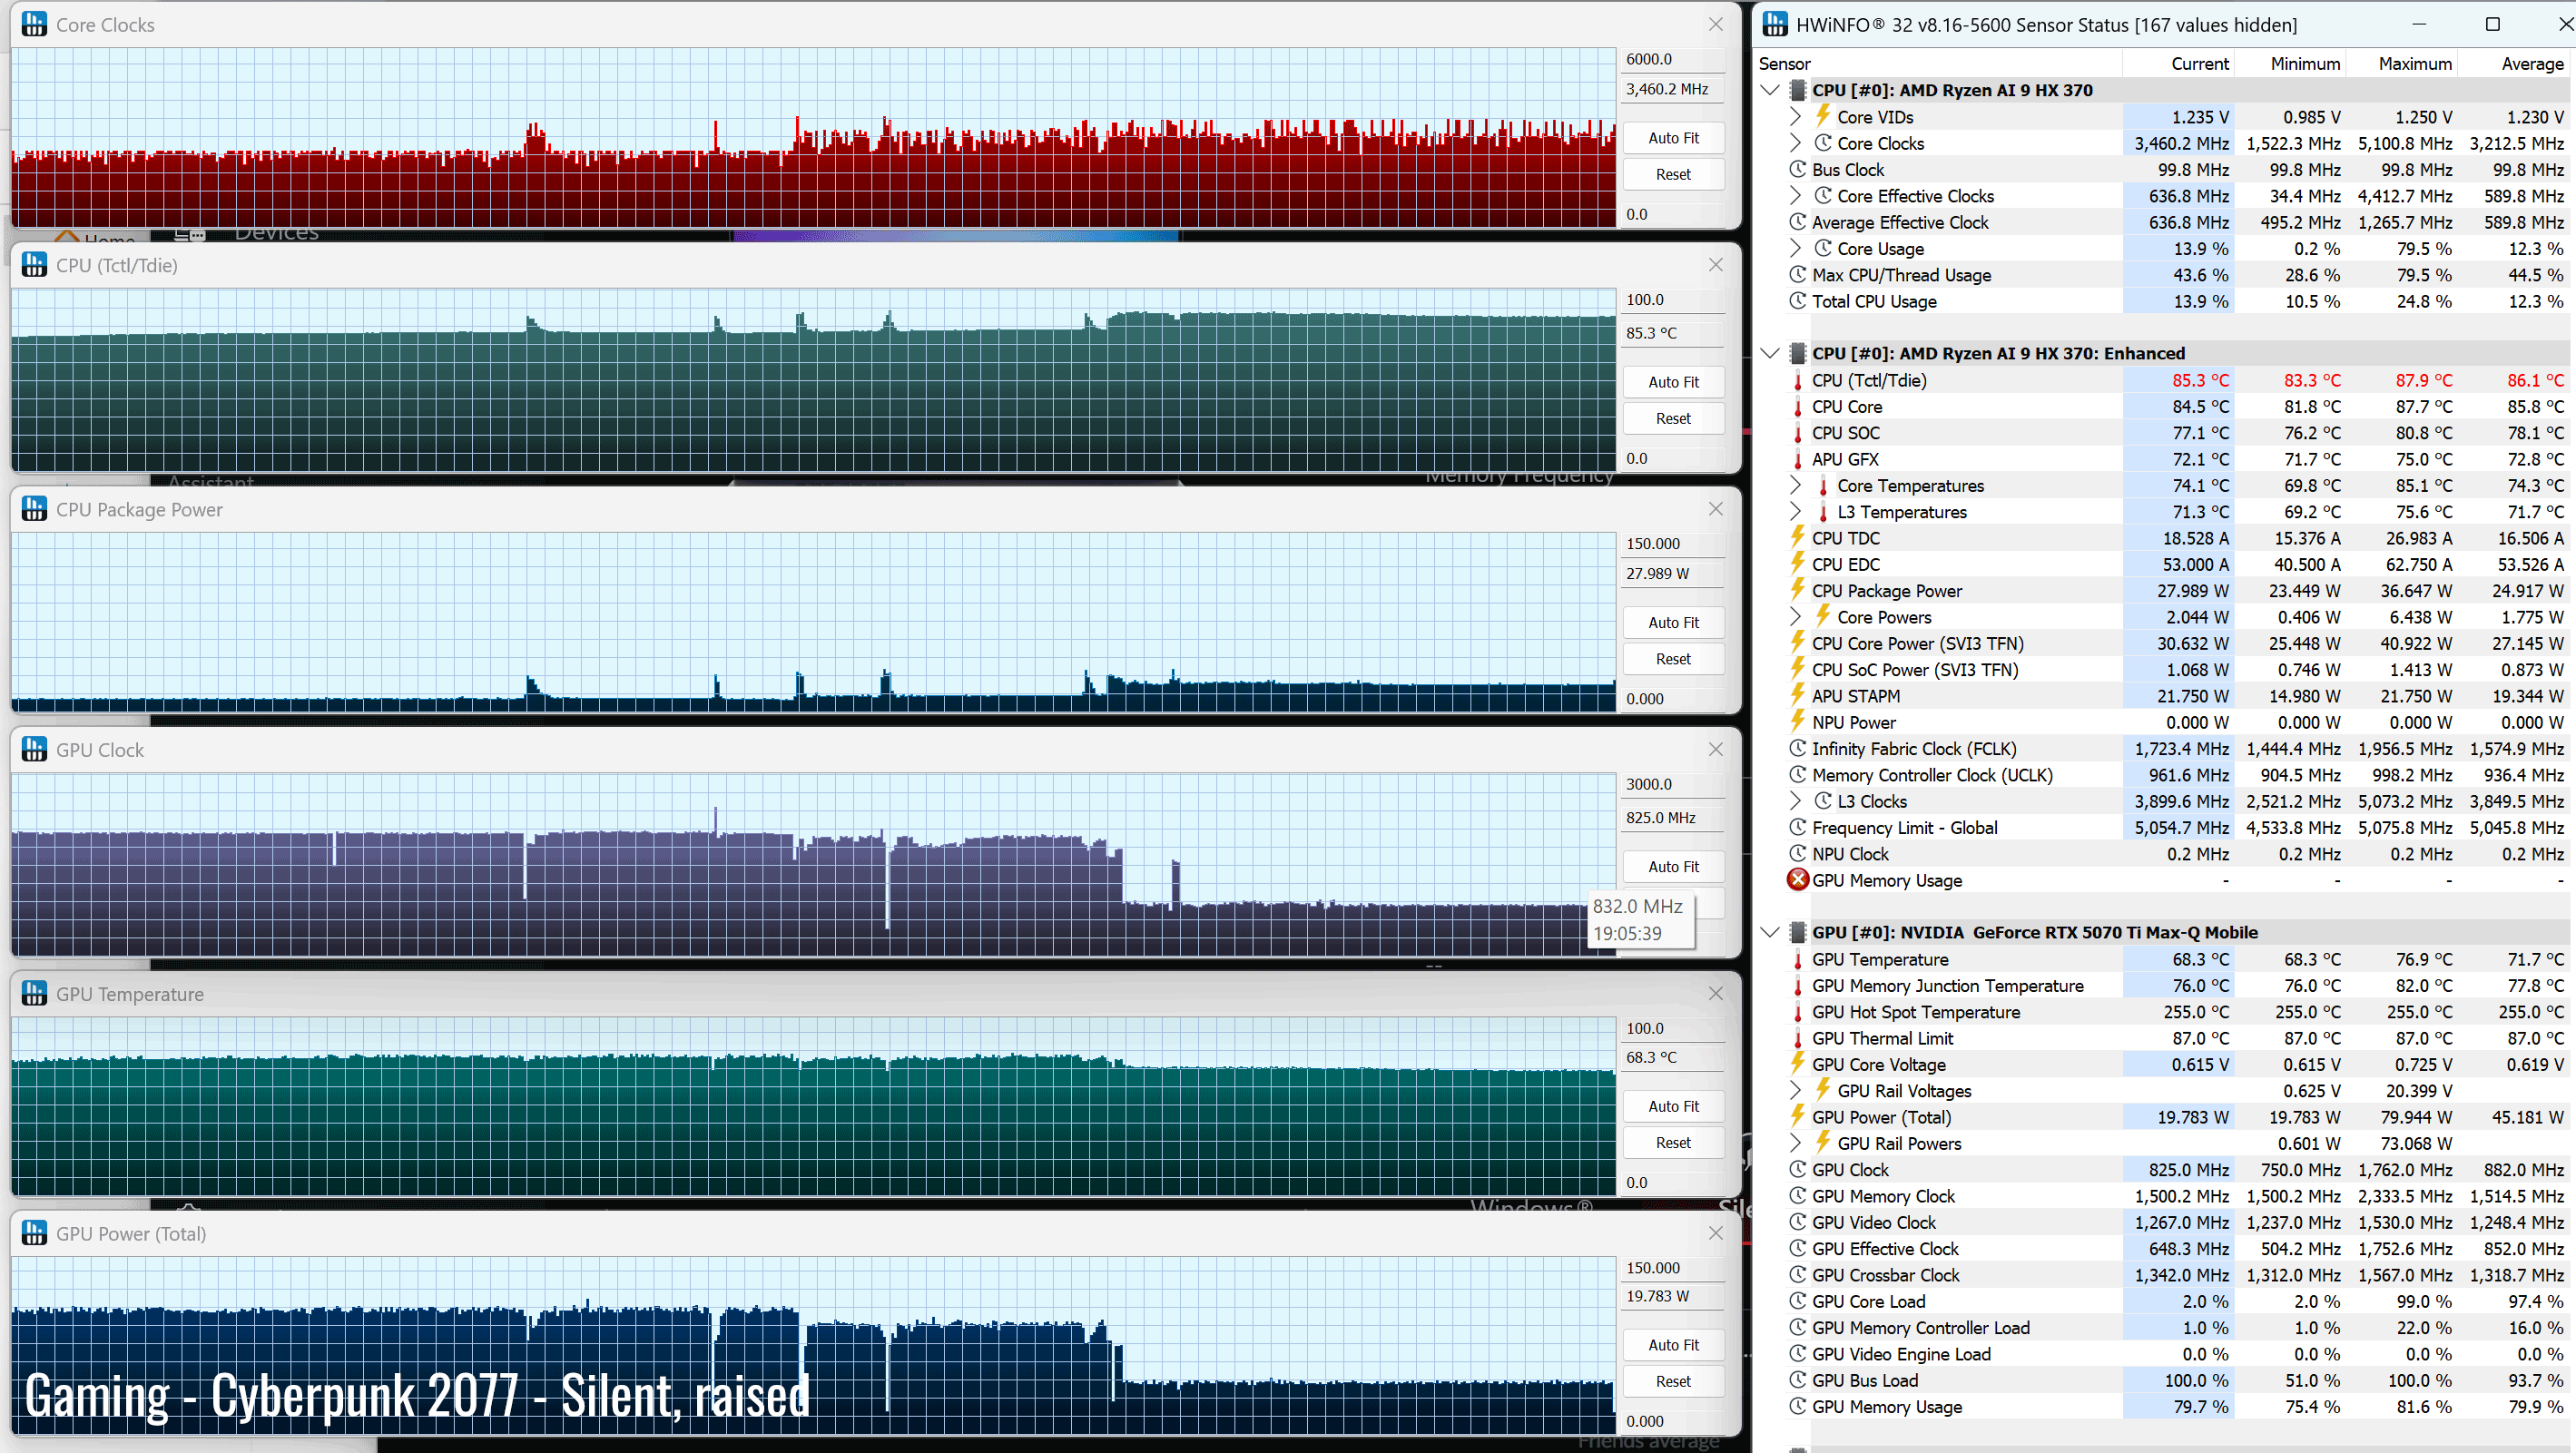The width and height of the screenshot is (2576, 1453).
Task: Click the HWiNFO Sensor Status title bar icon
Action: 1775,24
